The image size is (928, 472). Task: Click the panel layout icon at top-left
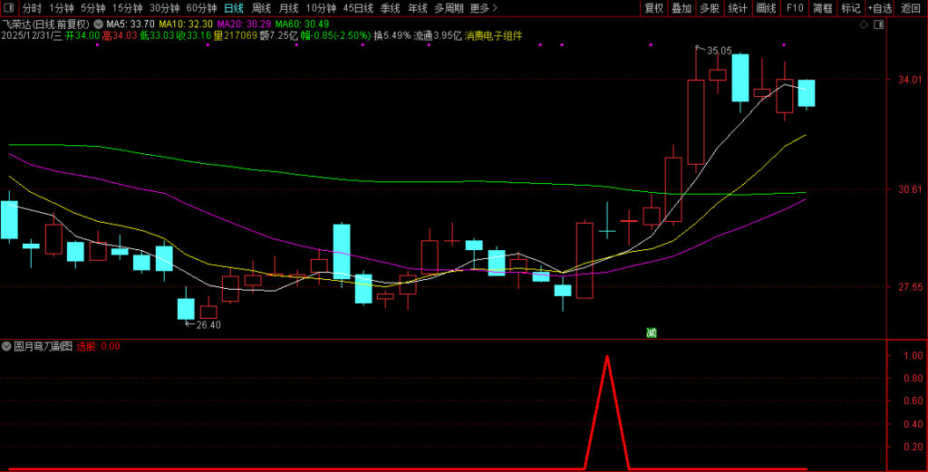click(x=9, y=8)
